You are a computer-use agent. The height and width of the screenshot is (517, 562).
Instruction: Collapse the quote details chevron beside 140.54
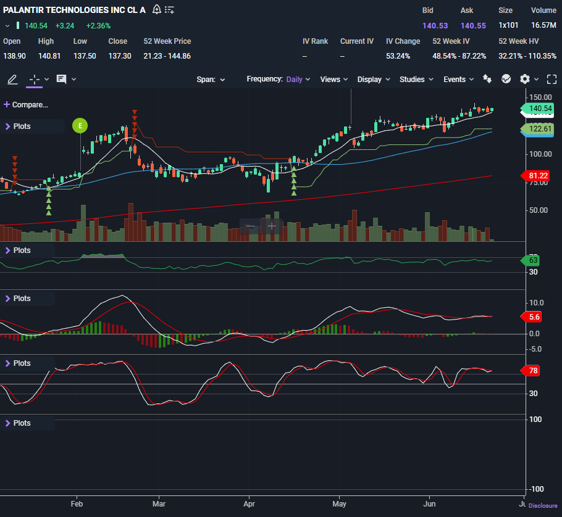[7, 26]
